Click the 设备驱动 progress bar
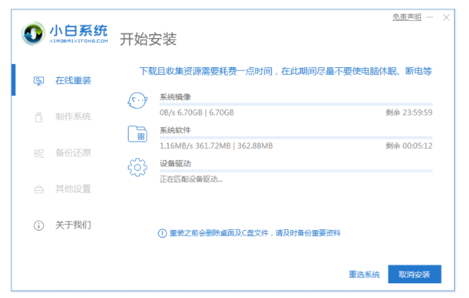 (x=296, y=171)
